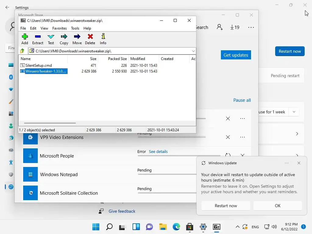Click OK in the Windows Update notification
Screen dimensions: 312x234
tap(278, 206)
